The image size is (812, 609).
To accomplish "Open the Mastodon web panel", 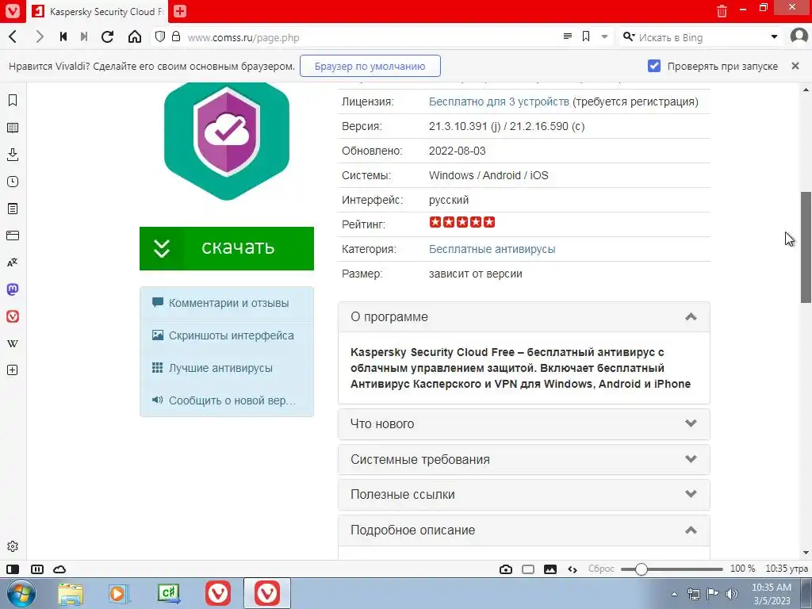I will coord(13,289).
